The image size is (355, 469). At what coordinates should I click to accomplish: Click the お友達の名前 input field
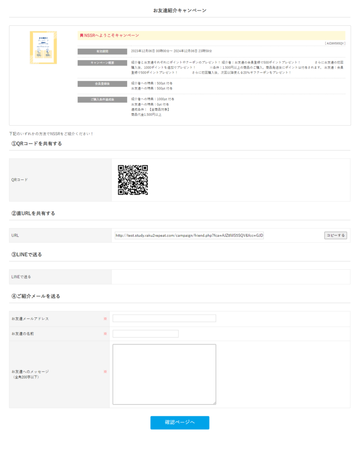click(x=145, y=333)
